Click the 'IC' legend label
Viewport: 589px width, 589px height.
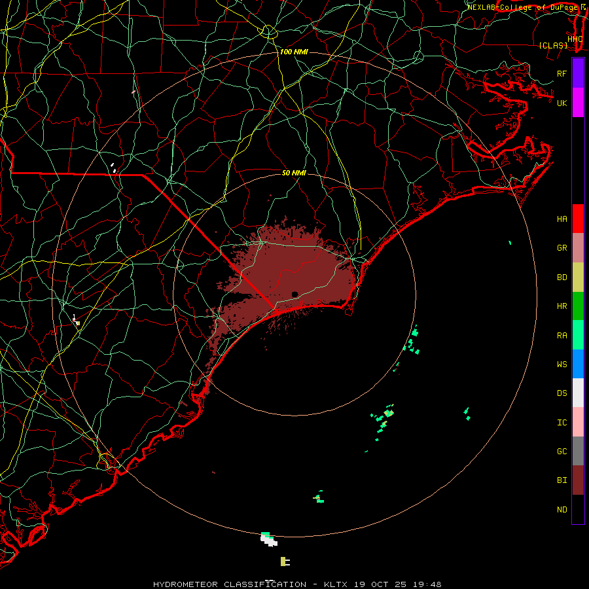click(562, 423)
